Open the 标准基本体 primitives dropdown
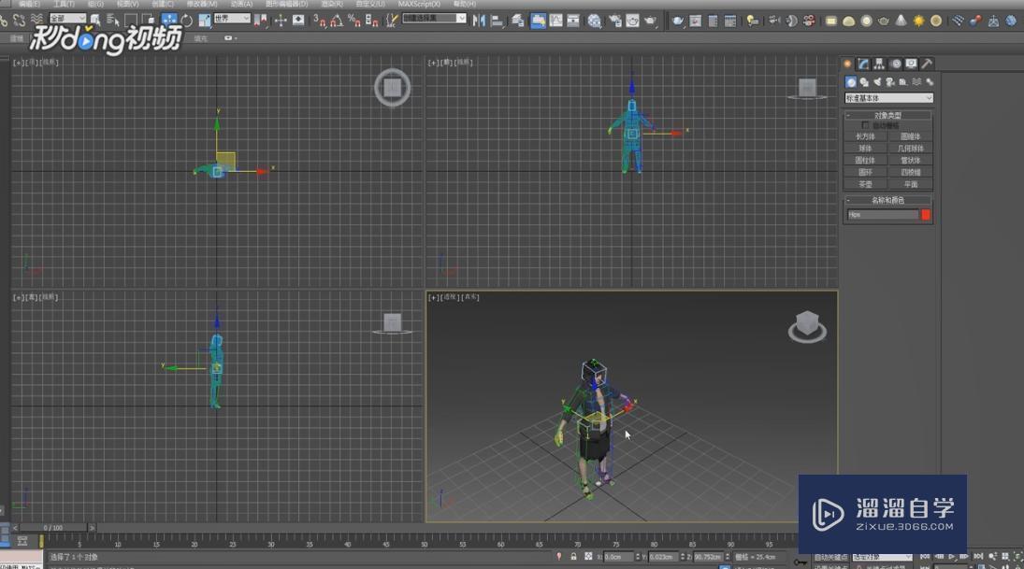Screen dimensions: 1024x569 [x=888, y=97]
